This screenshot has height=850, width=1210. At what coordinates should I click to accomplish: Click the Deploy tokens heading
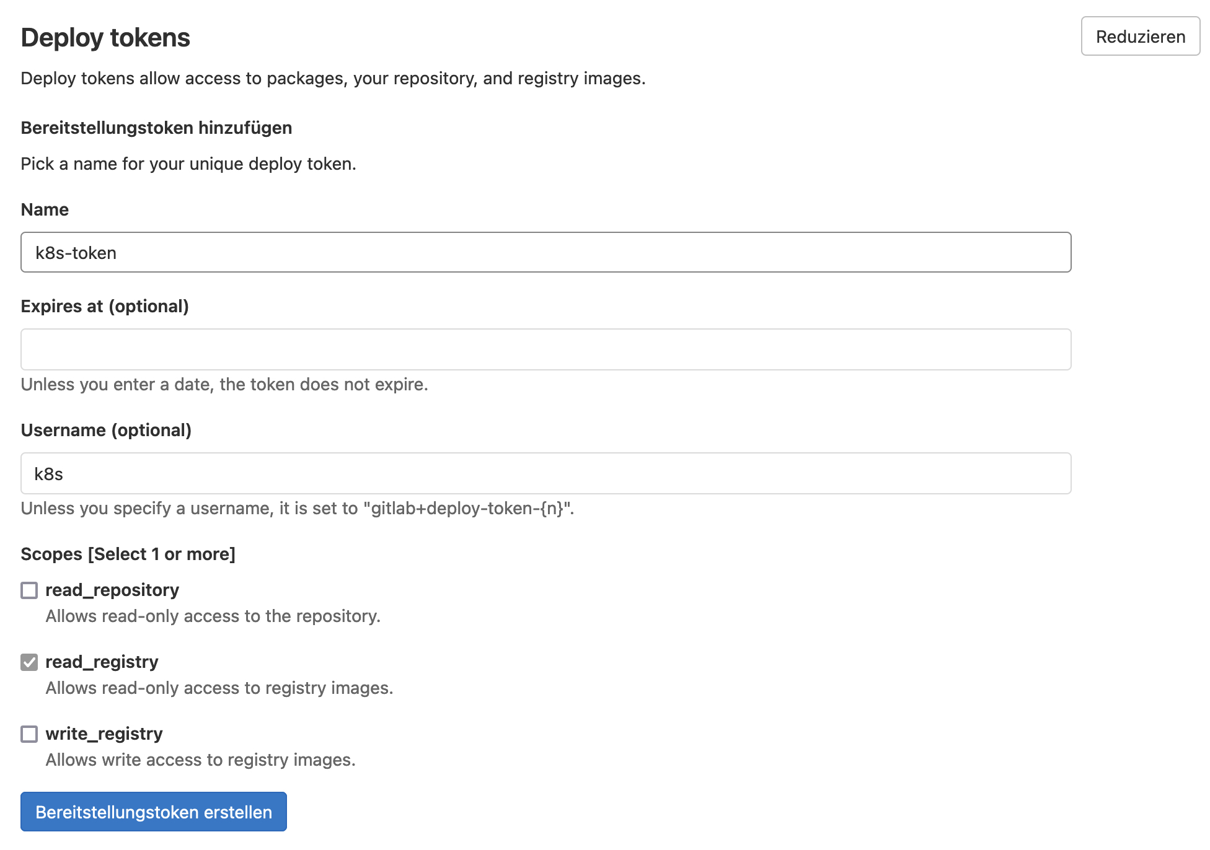105,38
